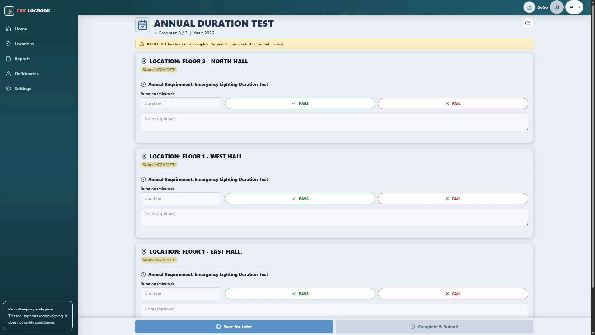
Task: Click Notes field for Floor 2 - North Hall
Action: coord(334,122)
